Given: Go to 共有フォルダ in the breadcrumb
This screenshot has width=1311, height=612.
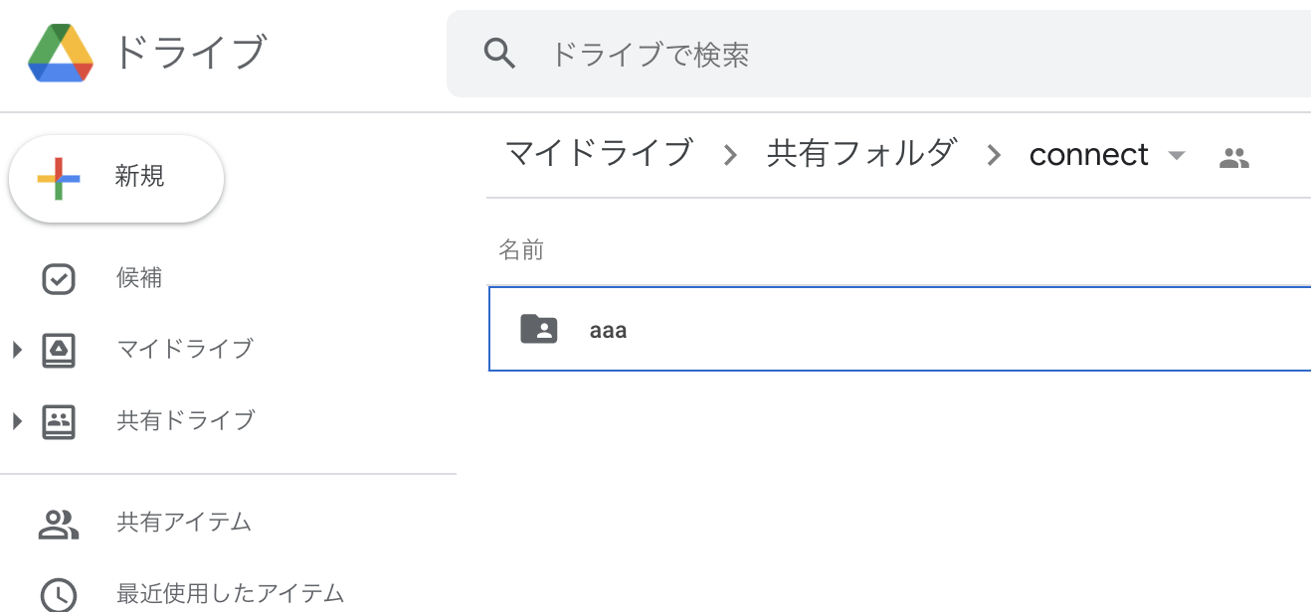Looking at the screenshot, I should point(862,154).
